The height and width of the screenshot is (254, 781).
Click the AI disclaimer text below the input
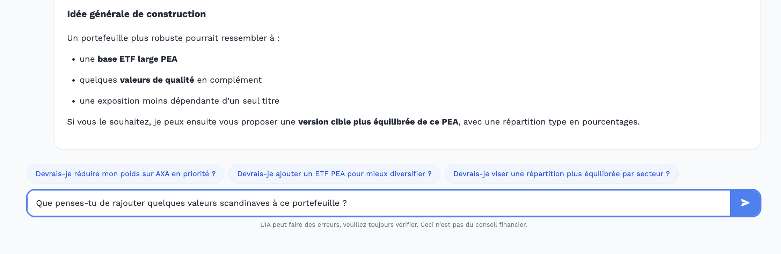coord(393,225)
